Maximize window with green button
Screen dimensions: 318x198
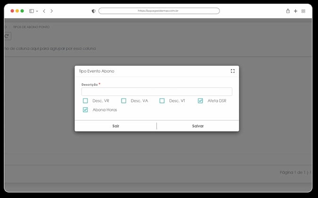22,11
